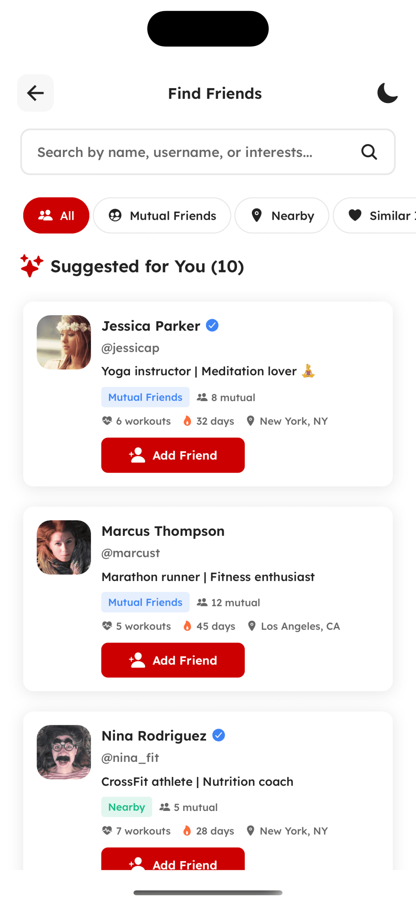Open Marcus Thompson's profile photo
This screenshot has width=416, height=903.
point(64,547)
